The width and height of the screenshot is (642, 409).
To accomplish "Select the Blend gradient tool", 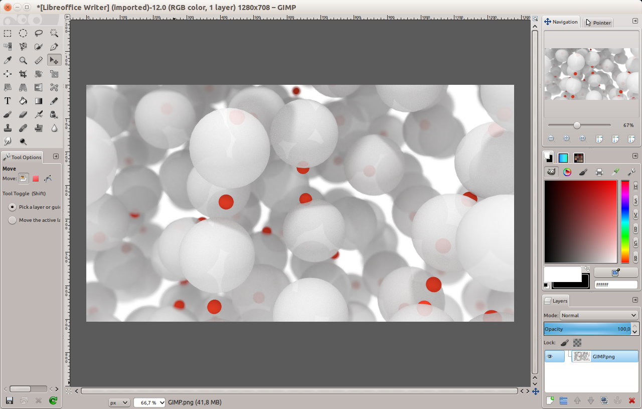I will tap(39, 101).
